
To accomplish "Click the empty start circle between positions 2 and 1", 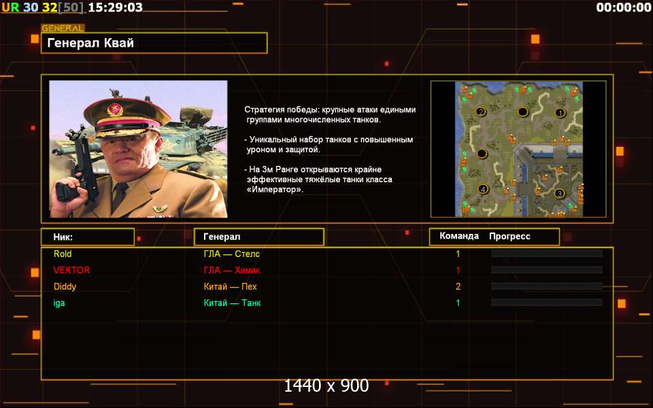I will point(522,112).
